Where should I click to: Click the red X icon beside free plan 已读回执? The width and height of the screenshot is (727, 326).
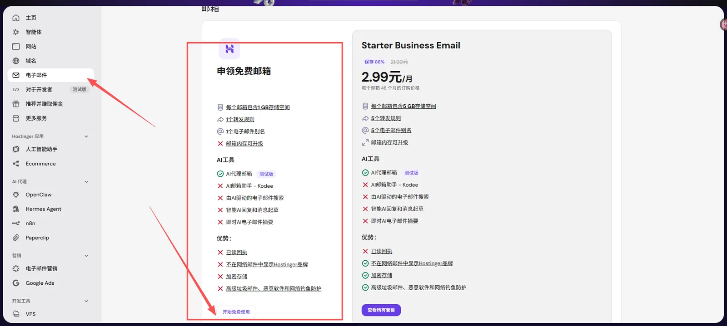[x=220, y=253]
